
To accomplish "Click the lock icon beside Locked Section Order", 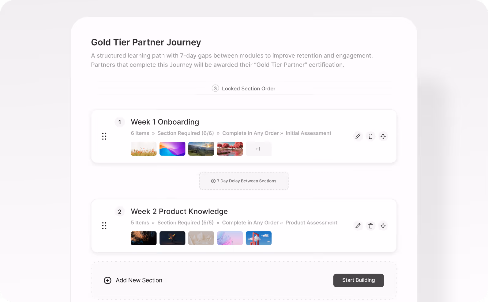I will click(215, 88).
